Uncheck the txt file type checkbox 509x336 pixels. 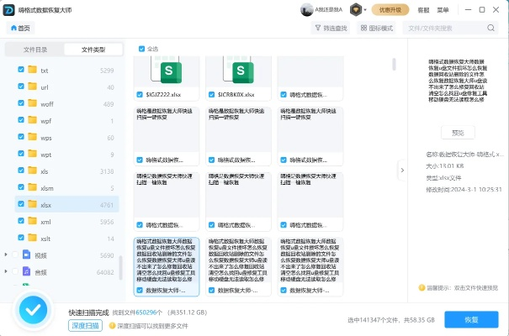[x=21, y=70]
